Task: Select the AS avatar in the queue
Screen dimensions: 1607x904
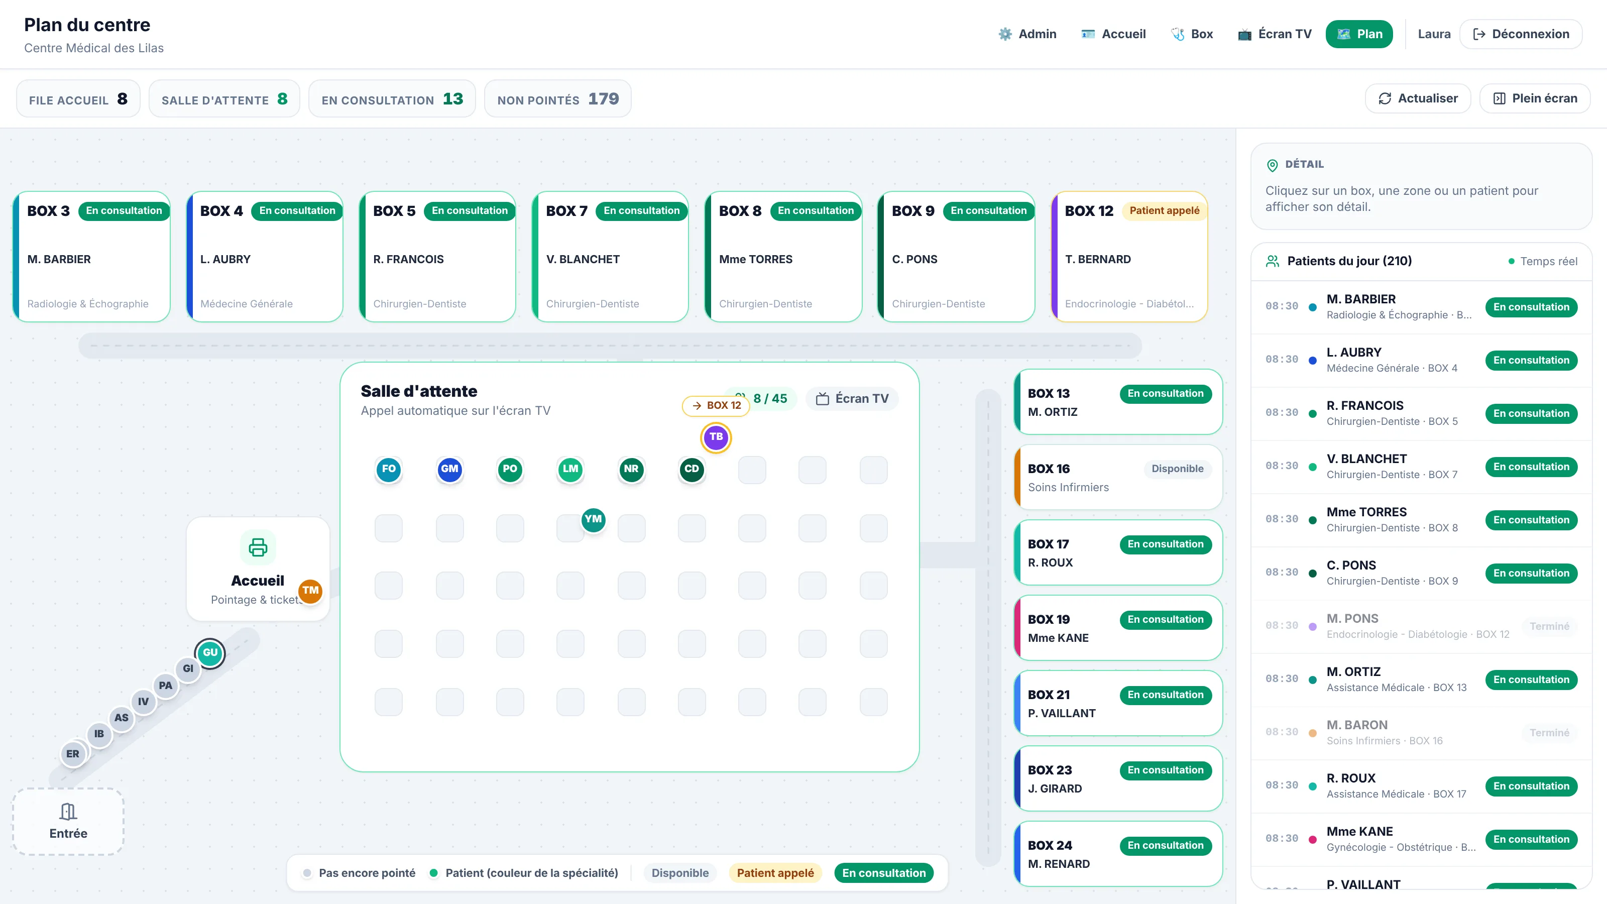Action: 121,718
